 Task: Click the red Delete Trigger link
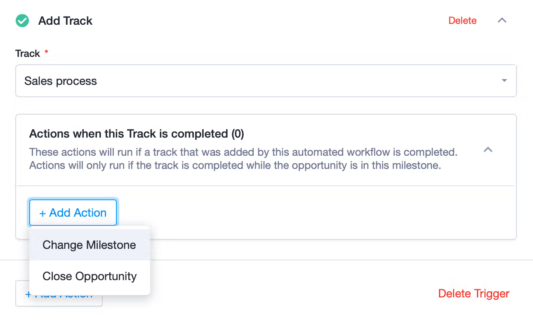tap(474, 294)
